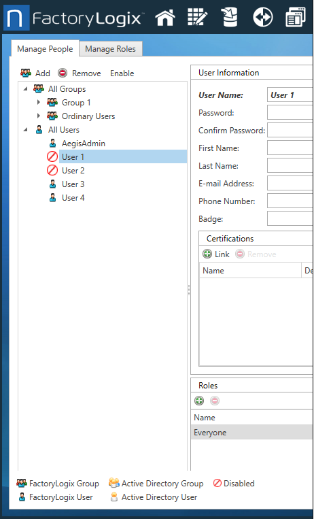Open the FactoryLogix Home icon
Image resolution: width=314 pixels, height=519 pixels.
(x=165, y=17)
